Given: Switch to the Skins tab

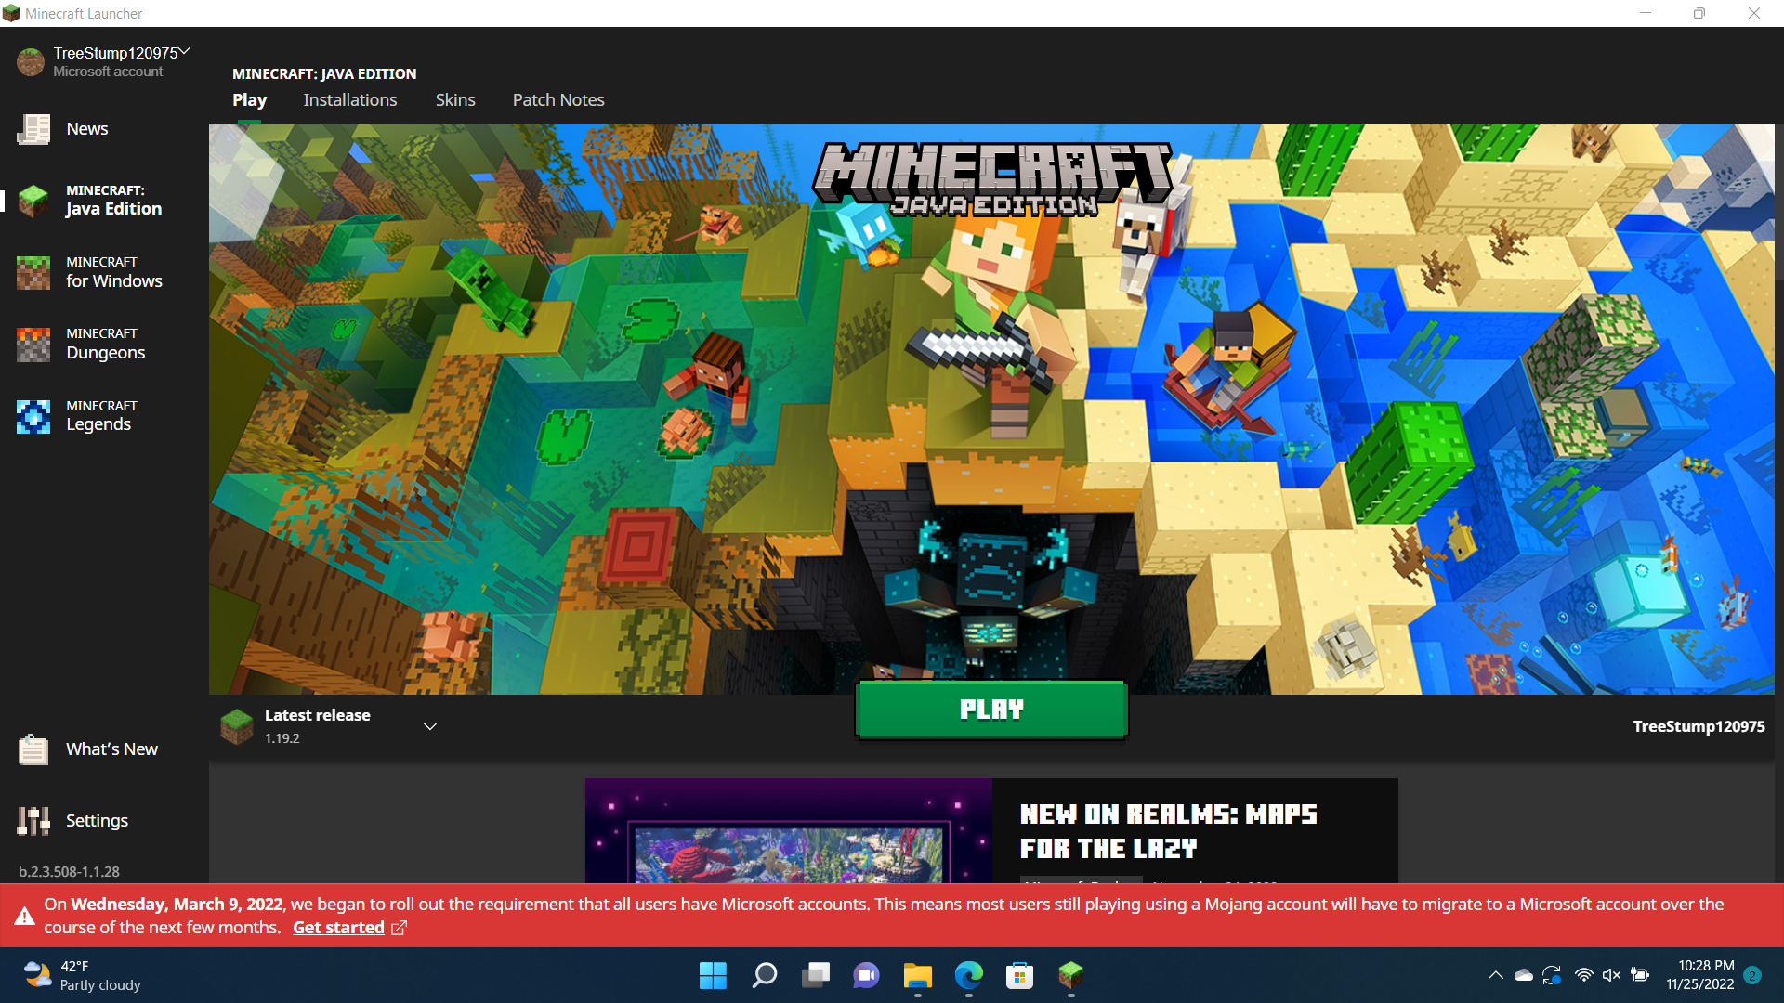Looking at the screenshot, I should coord(455,99).
